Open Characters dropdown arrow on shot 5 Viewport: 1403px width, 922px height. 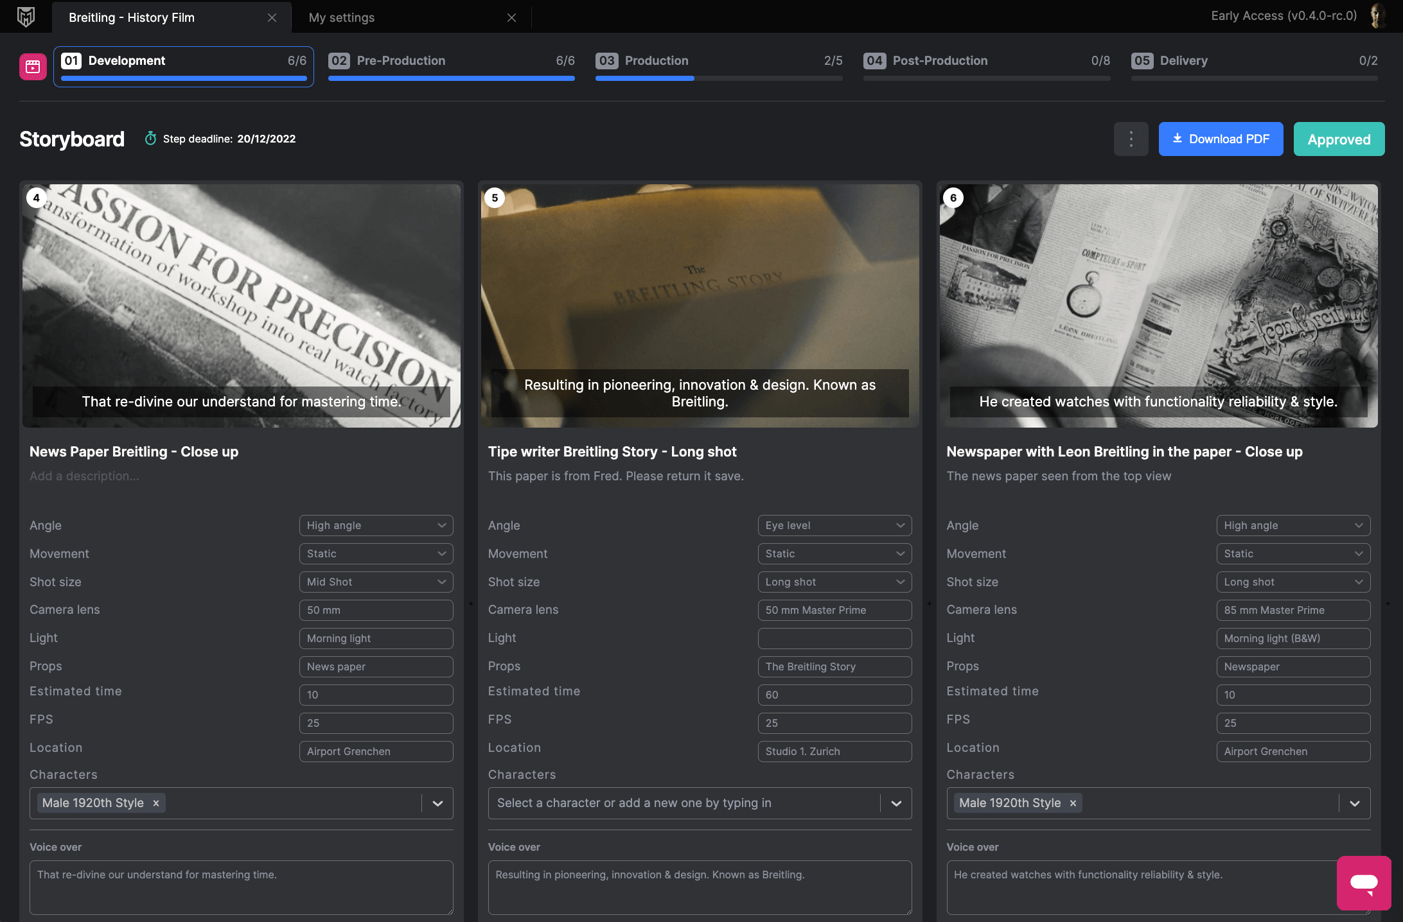click(x=896, y=803)
